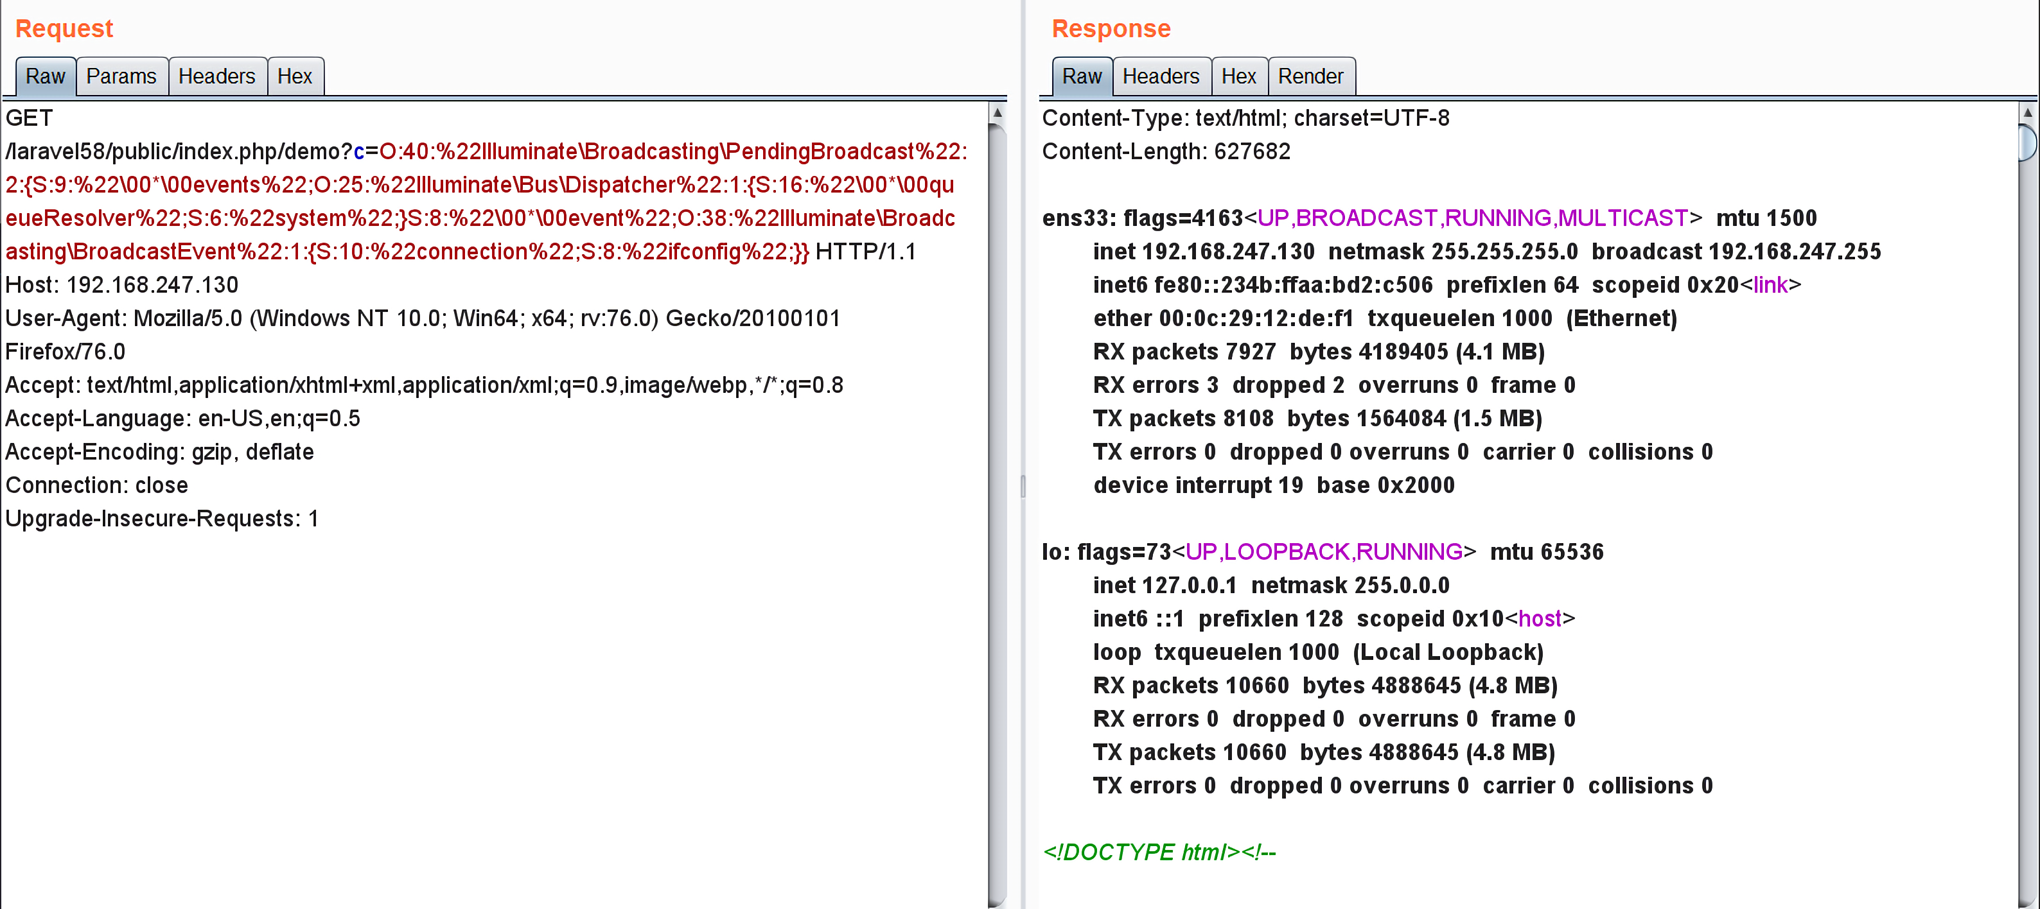Click the Accept: text/html header line
This screenshot has height=909, width=2040.
click(425, 385)
